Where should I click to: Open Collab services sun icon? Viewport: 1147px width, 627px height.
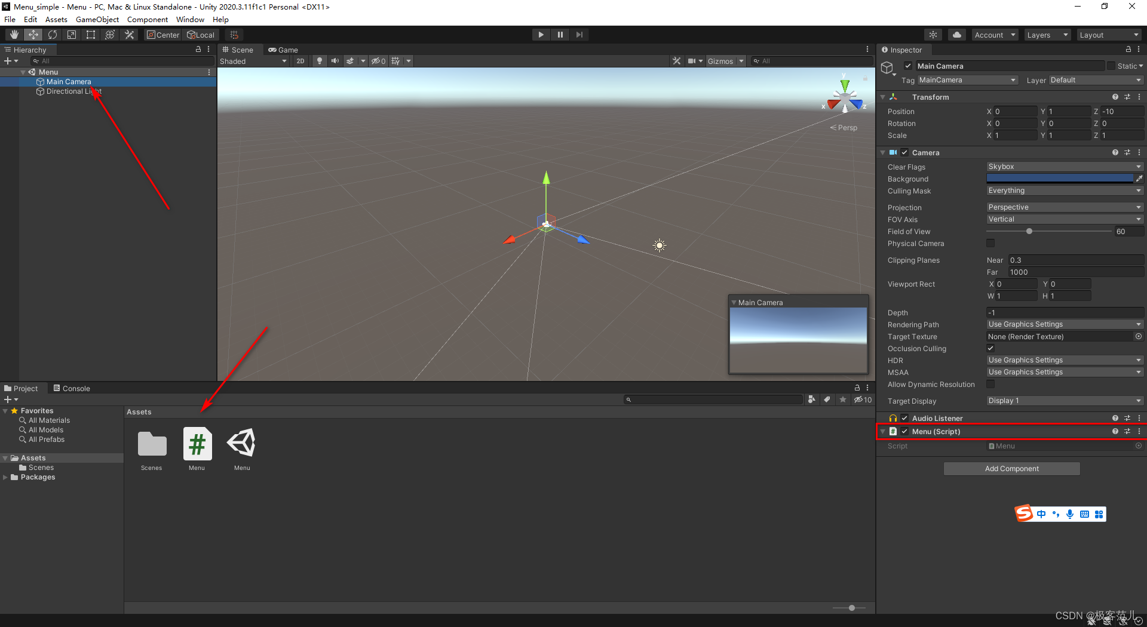[x=933, y=35]
